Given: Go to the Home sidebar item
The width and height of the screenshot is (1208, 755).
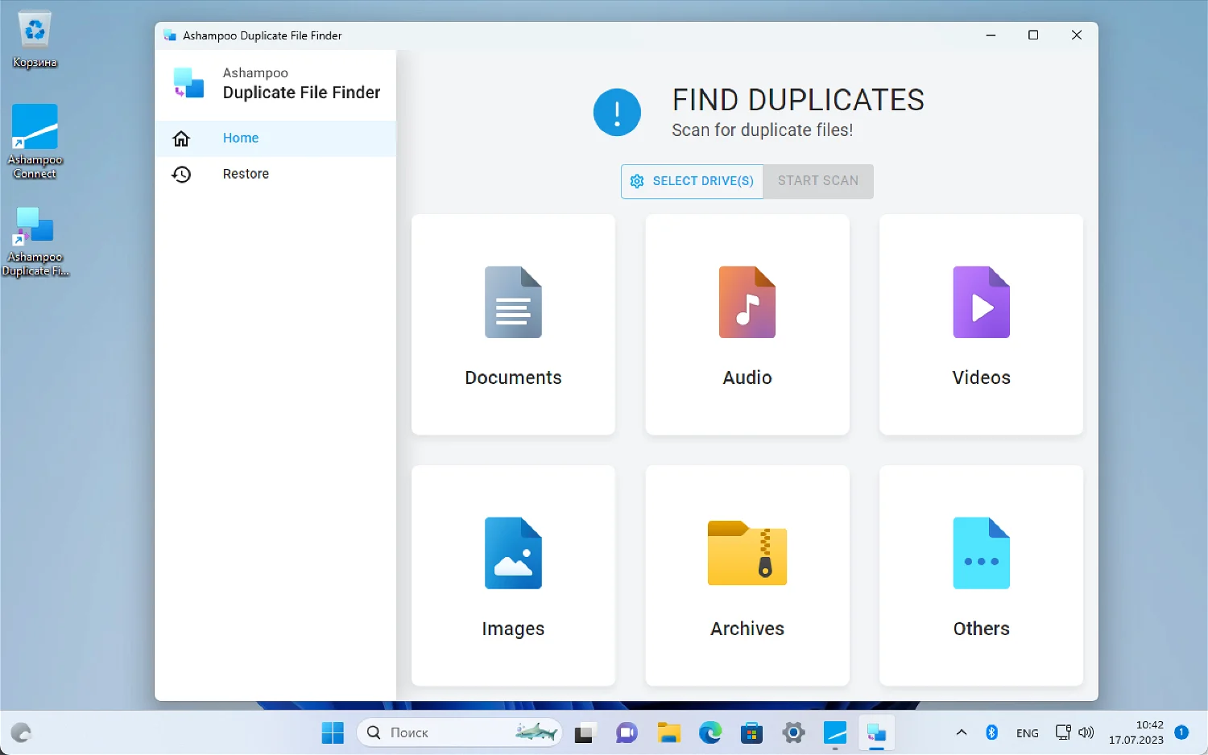Looking at the screenshot, I should [x=241, y=138].
